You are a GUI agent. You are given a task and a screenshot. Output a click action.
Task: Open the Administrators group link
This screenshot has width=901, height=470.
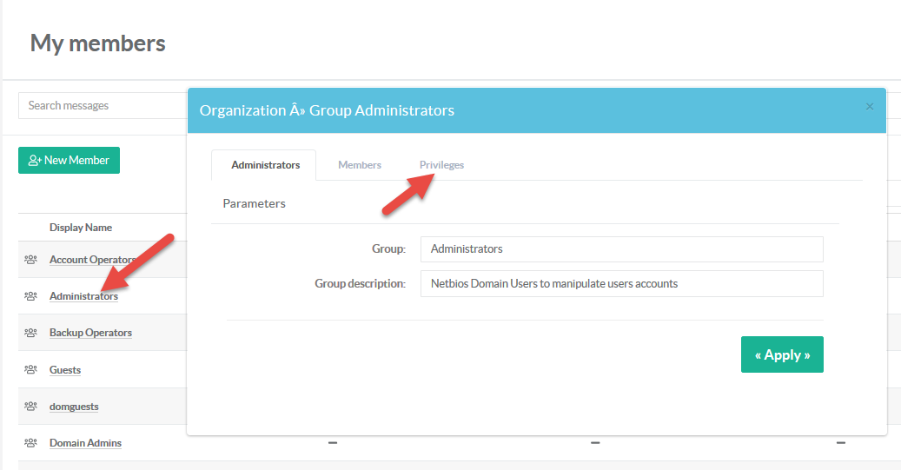(83, 296)
